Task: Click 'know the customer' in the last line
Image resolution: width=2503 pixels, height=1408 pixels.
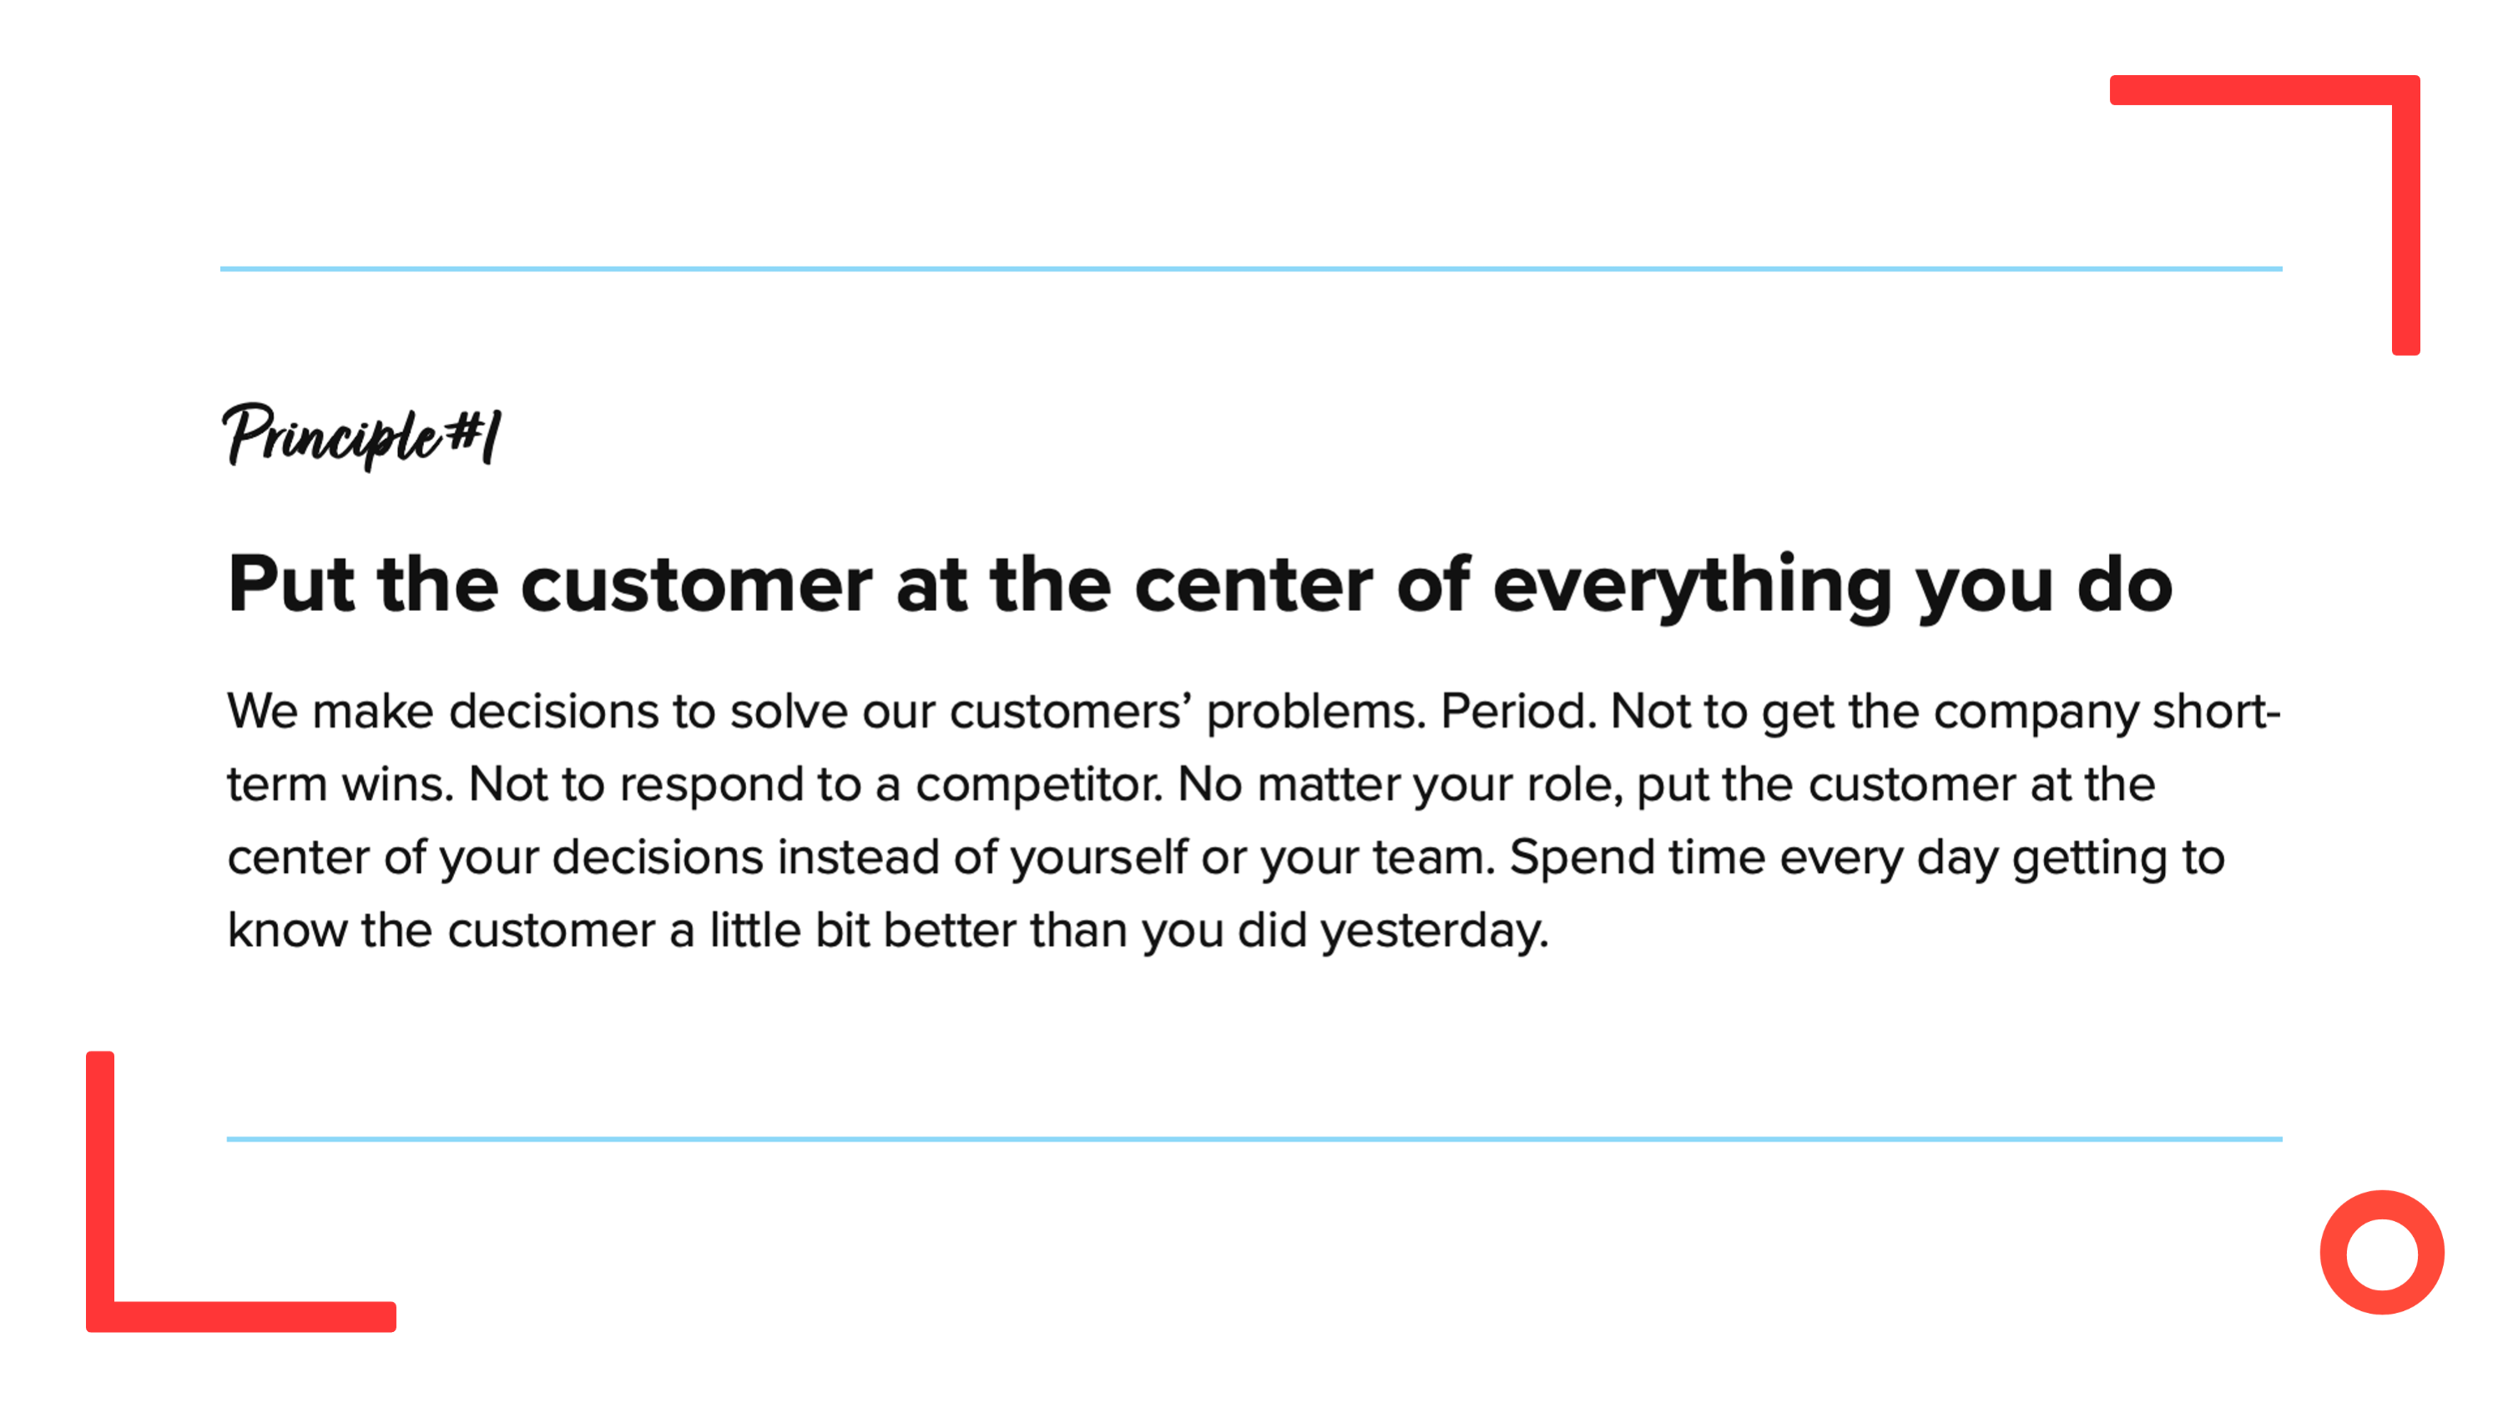Action: coord(442,931)
